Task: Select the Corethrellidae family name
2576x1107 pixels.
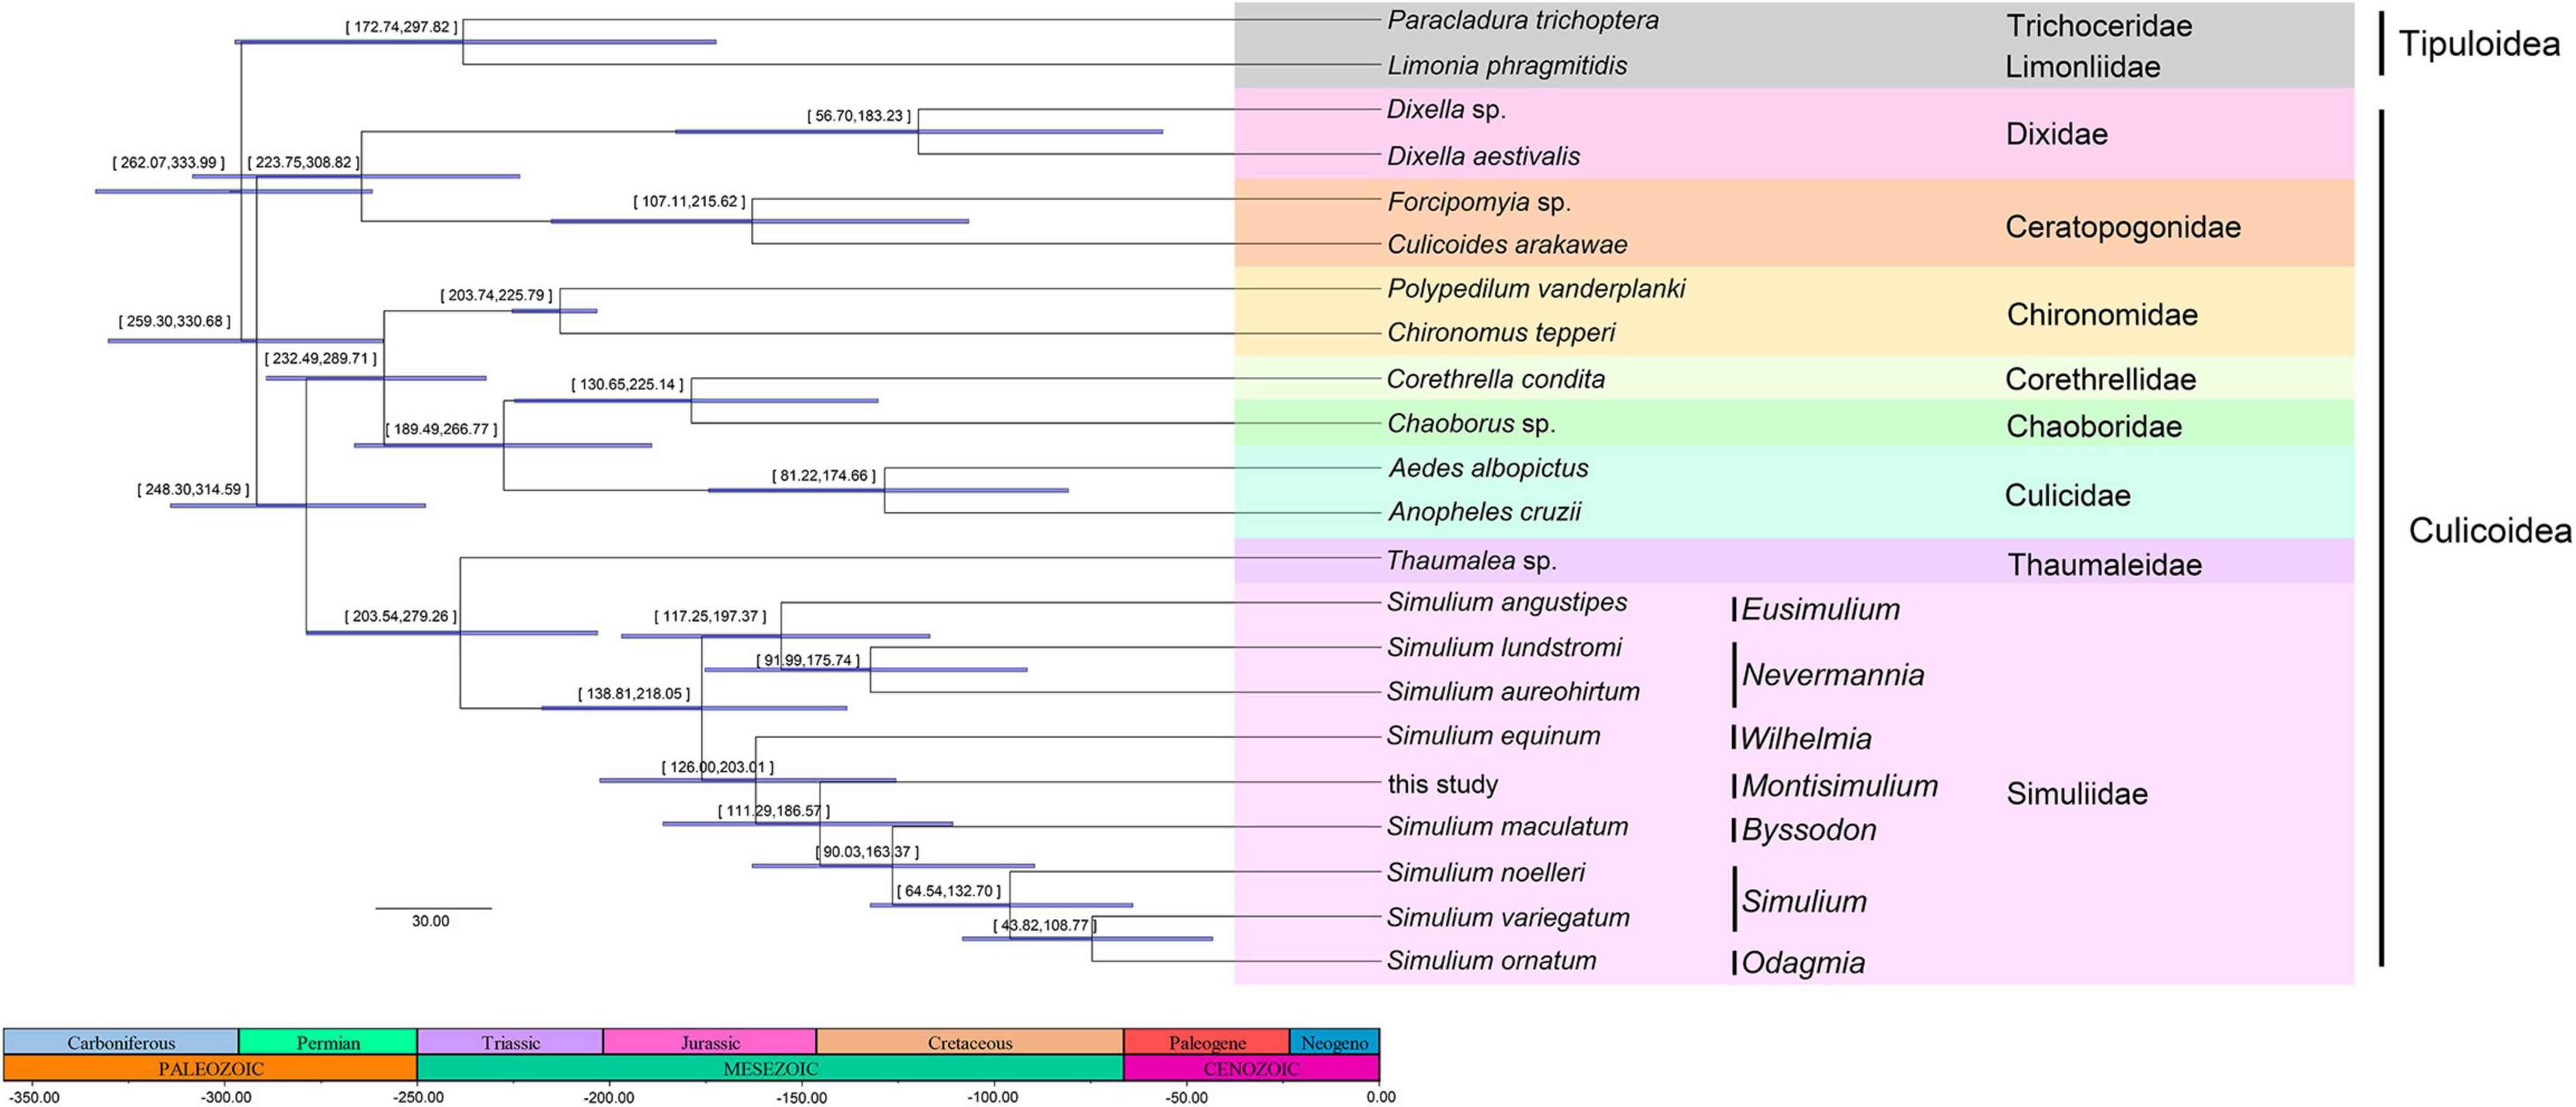Action: click(x=2101, y=379)
